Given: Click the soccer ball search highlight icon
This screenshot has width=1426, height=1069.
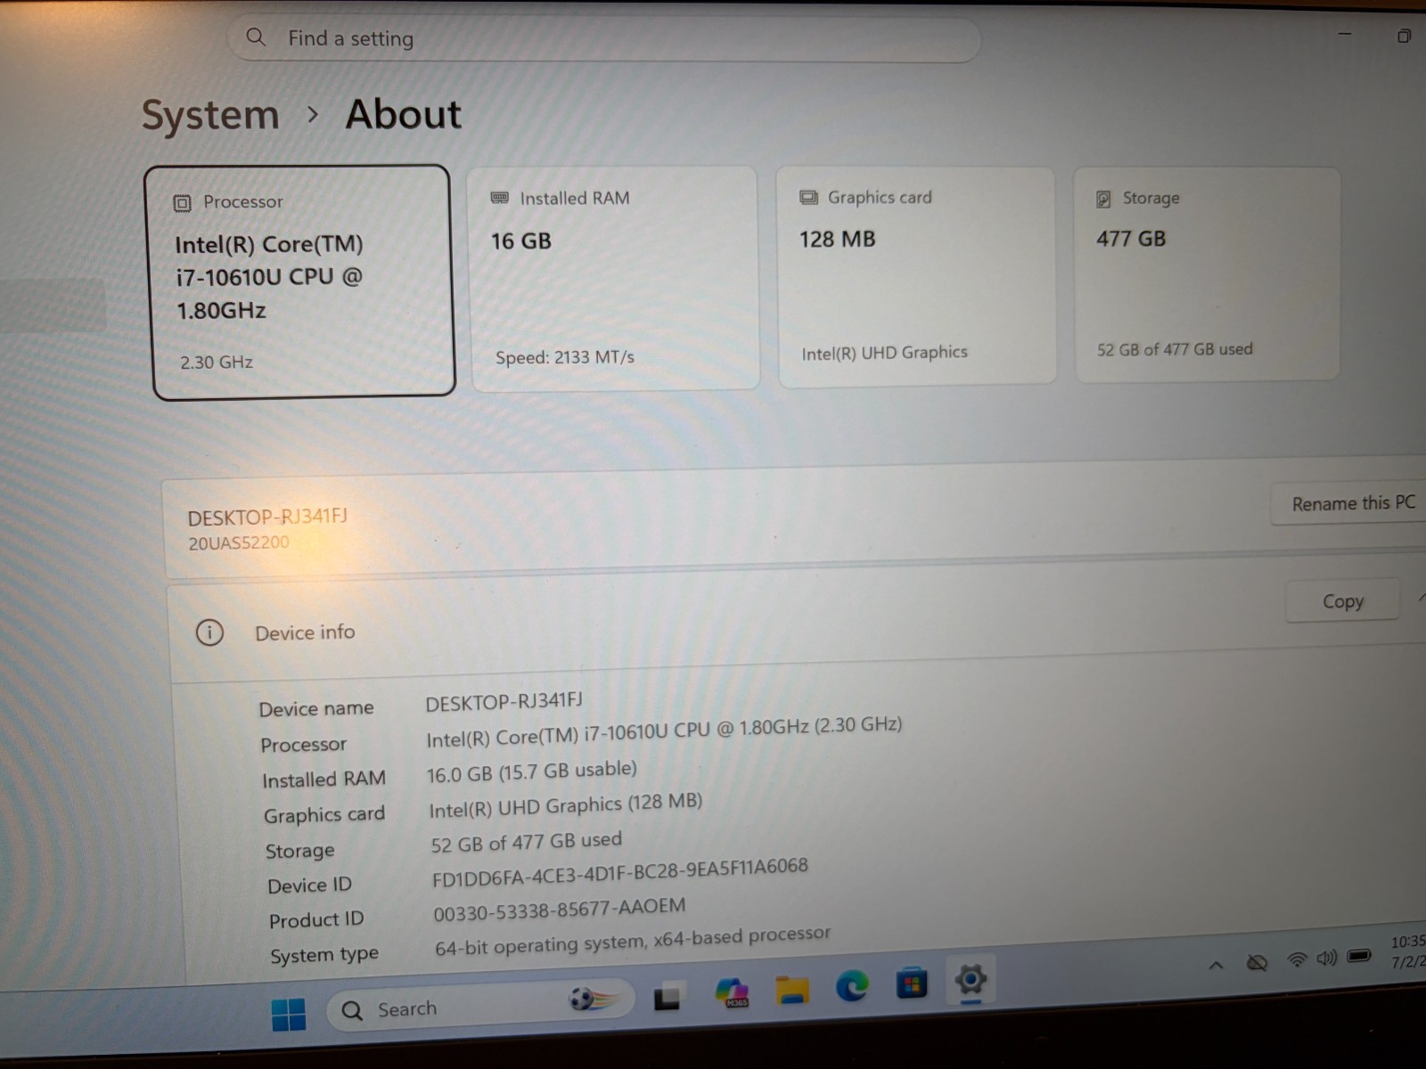Looking at the screenshot, I should [593, 1000].
